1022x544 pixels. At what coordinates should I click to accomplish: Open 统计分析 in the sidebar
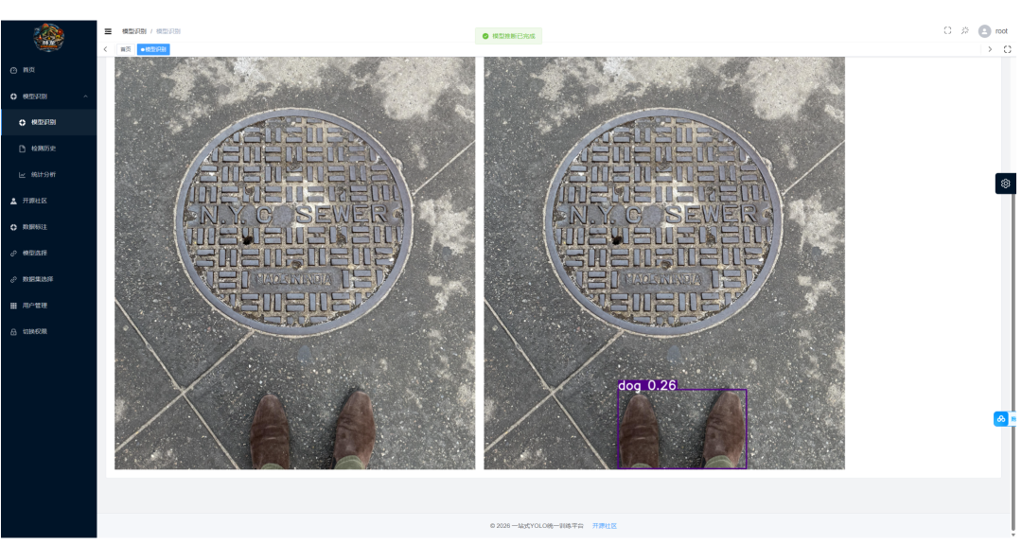click(49, 175)
